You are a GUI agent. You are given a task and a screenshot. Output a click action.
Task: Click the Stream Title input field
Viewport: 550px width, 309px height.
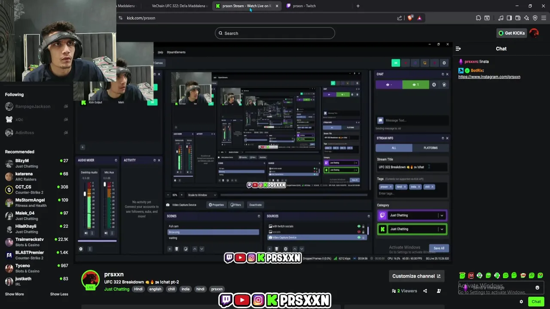point(412,167)
